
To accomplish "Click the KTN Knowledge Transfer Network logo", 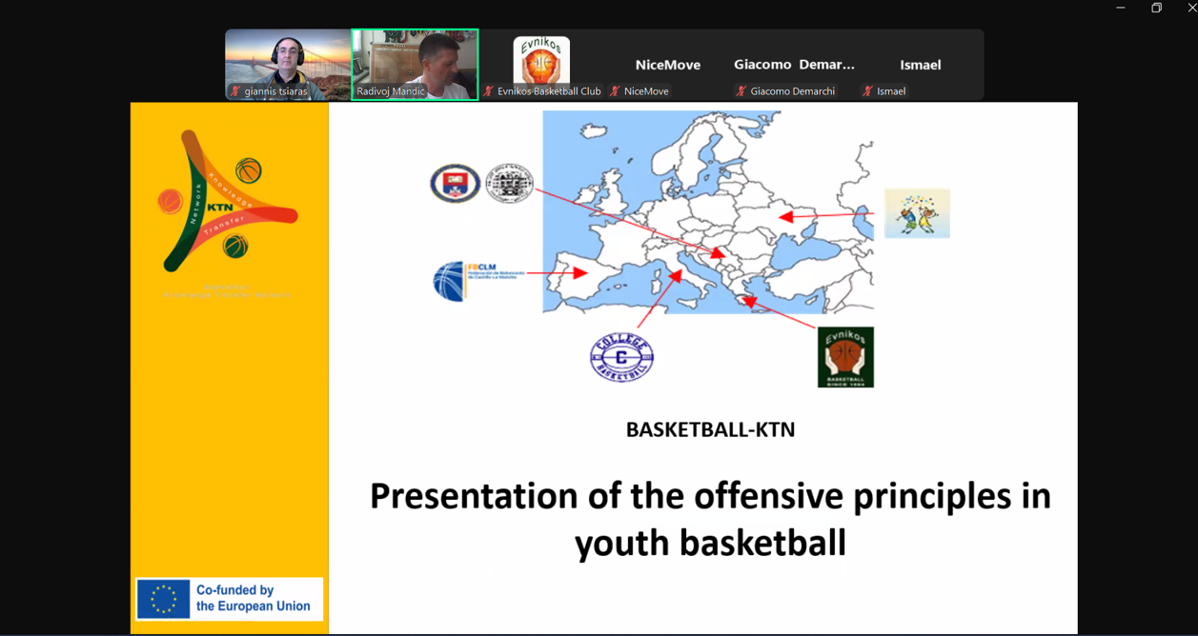I will 228,201.
